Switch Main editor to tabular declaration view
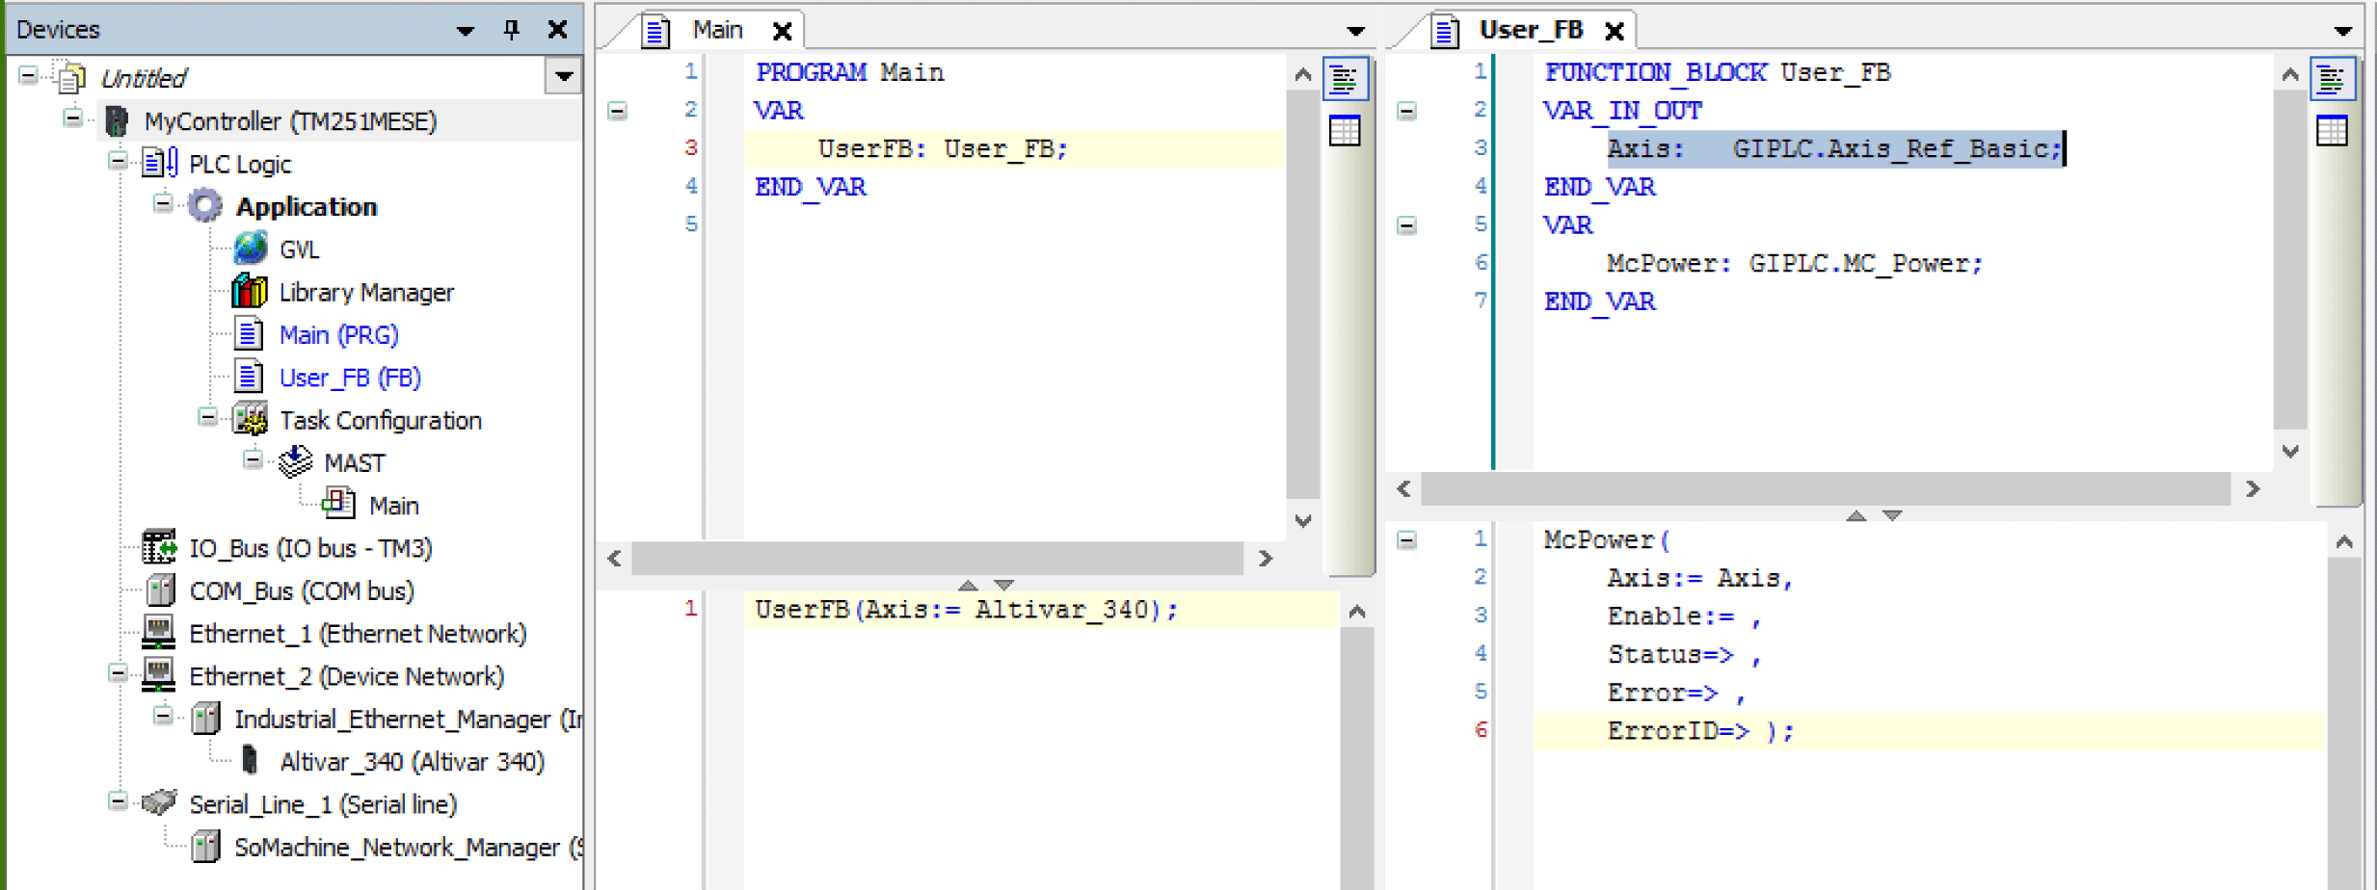This screenshot has width=2377, height=890. coord(1345,130)
